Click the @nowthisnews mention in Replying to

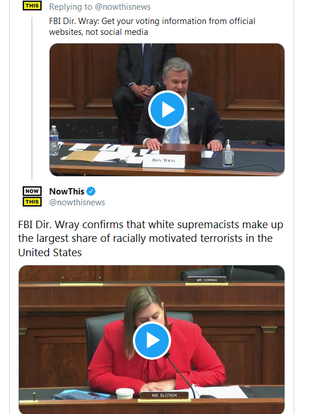(123, 7)
